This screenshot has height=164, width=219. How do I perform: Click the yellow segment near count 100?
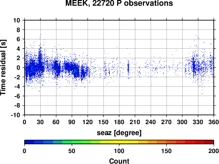(x=119, y=142)
